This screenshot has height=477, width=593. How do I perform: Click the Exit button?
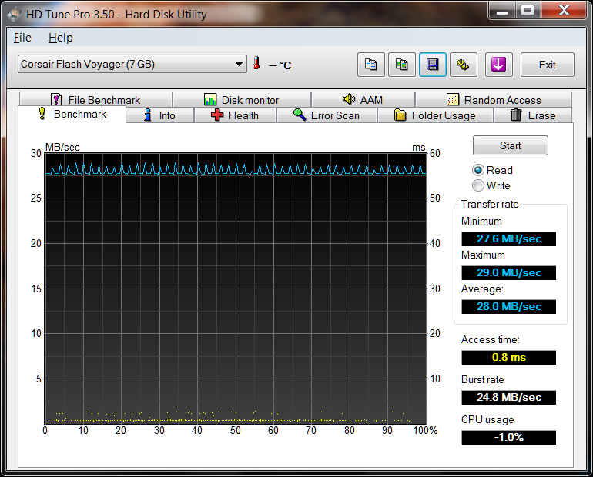coord(548,65)
